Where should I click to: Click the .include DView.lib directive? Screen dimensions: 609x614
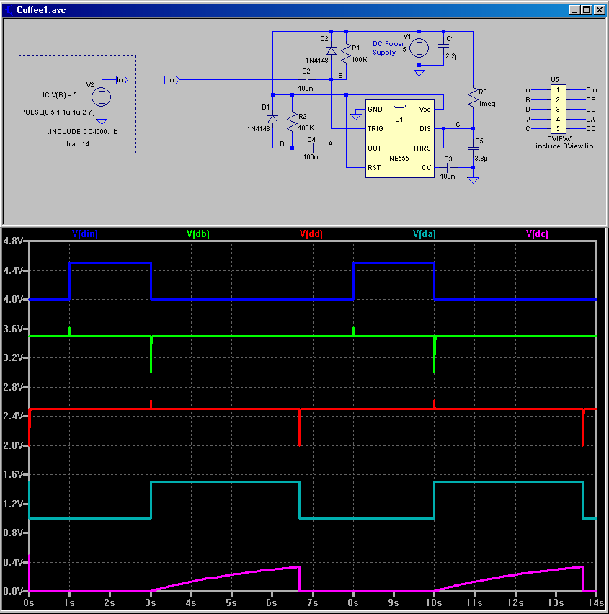click(x=564, y=146)
